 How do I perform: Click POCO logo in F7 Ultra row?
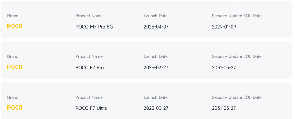point(15,108)
